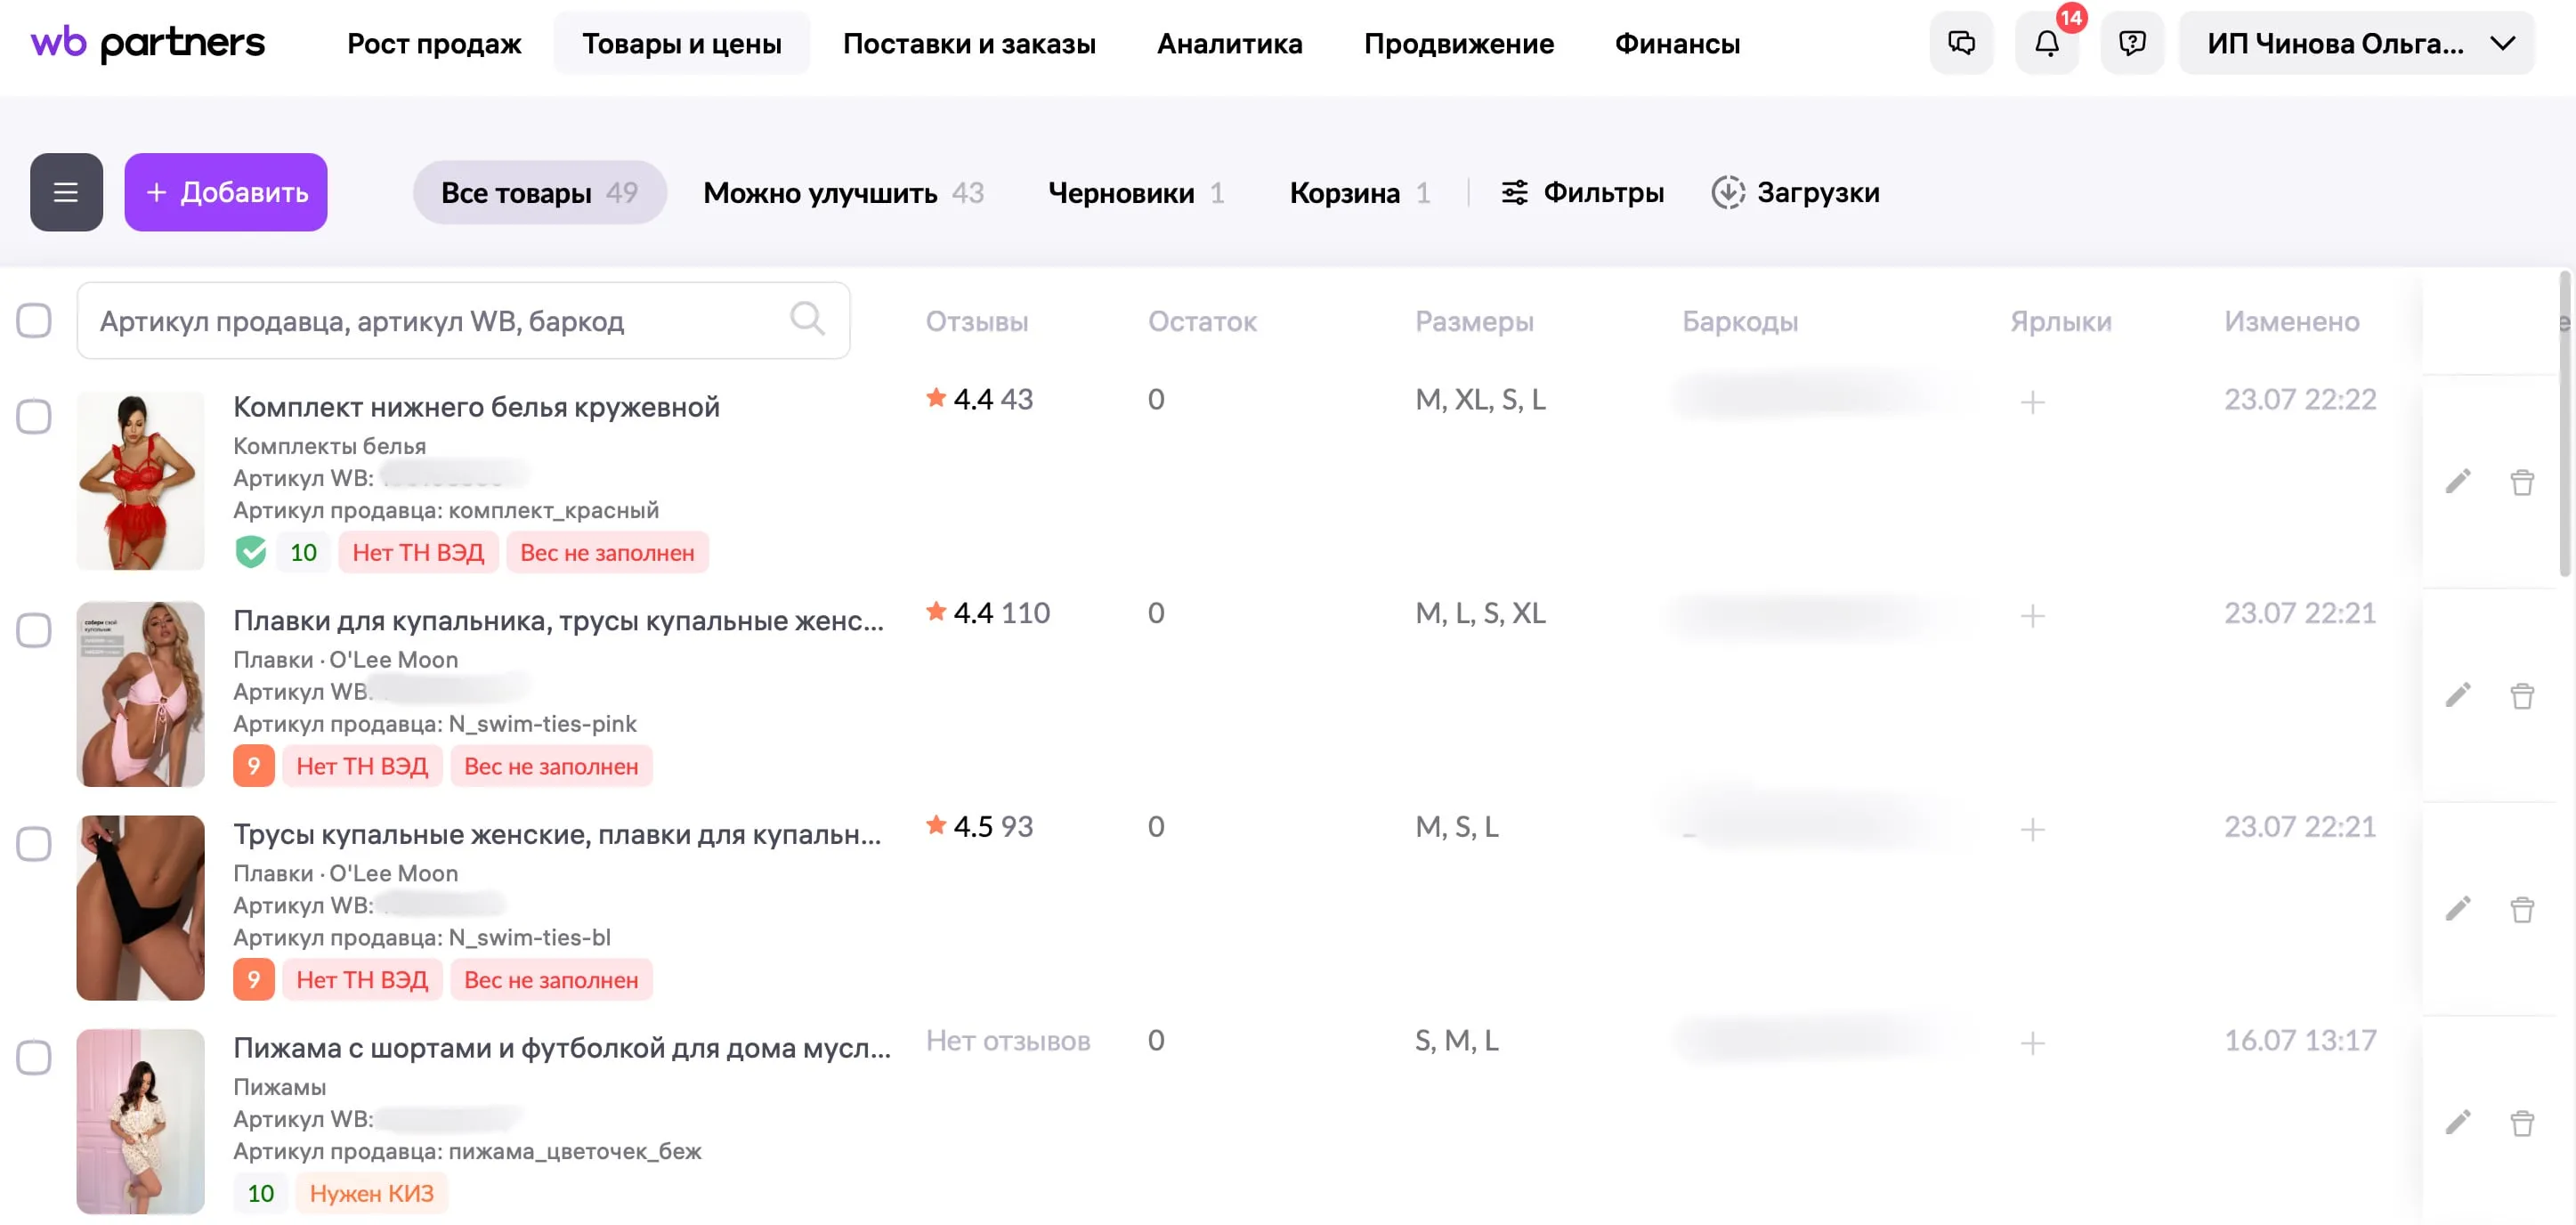Open the Фильтры filter panel
Image resolution: width=2576 pixels, height=1225 pixels.
tap(1583, 192)
